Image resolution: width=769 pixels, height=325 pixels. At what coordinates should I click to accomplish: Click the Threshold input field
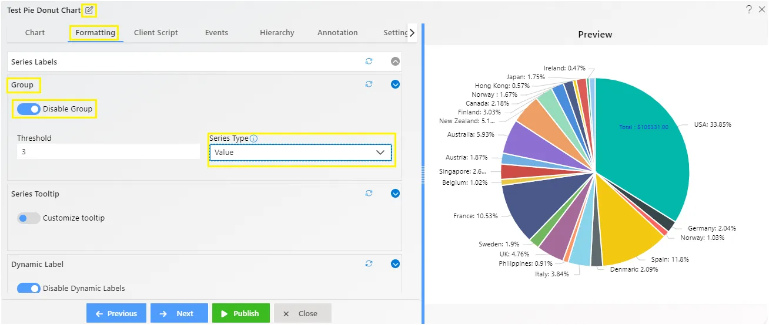point(108,151)
